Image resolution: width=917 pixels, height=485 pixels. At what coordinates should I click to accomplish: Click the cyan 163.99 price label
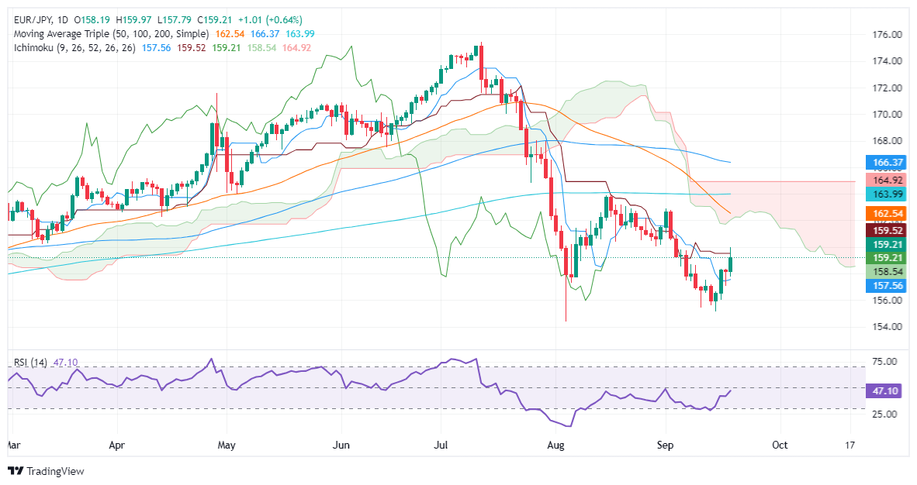pyautogui.click(x=888, y=194)
